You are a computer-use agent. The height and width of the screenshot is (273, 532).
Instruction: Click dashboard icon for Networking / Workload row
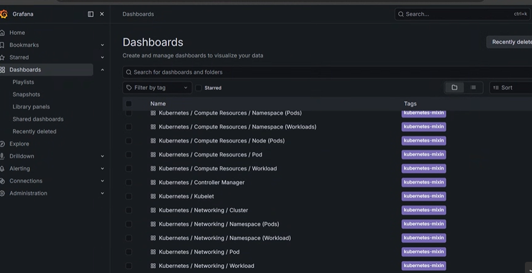153,266
